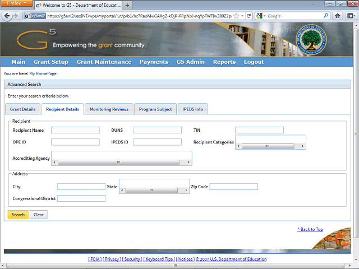
Task: Open the Main menu
Action: coord(19,62)
